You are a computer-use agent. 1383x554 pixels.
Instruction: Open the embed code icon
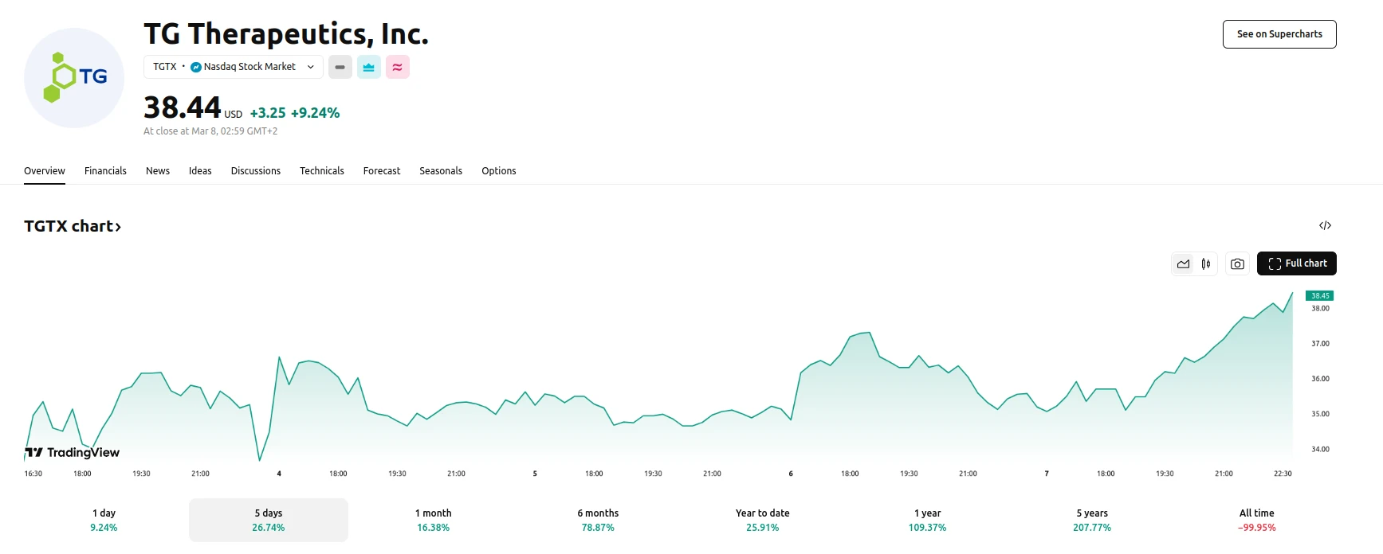(x=1325, y=226)
